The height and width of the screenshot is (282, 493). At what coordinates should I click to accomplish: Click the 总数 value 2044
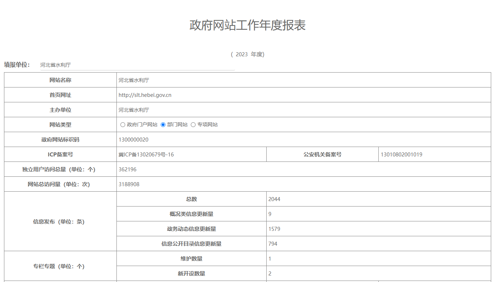(274, 199)
